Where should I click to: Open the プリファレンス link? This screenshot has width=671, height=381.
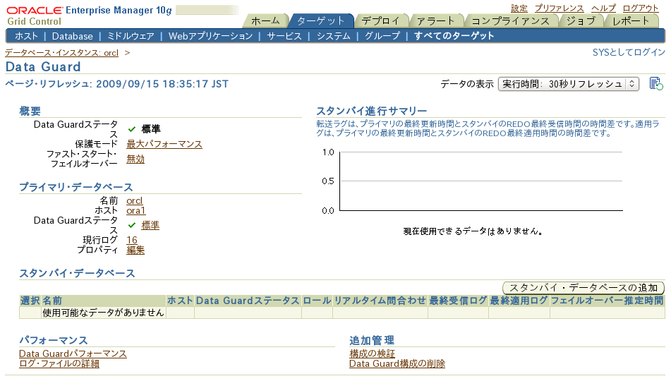pyautogui.click(x=560, y=8)
